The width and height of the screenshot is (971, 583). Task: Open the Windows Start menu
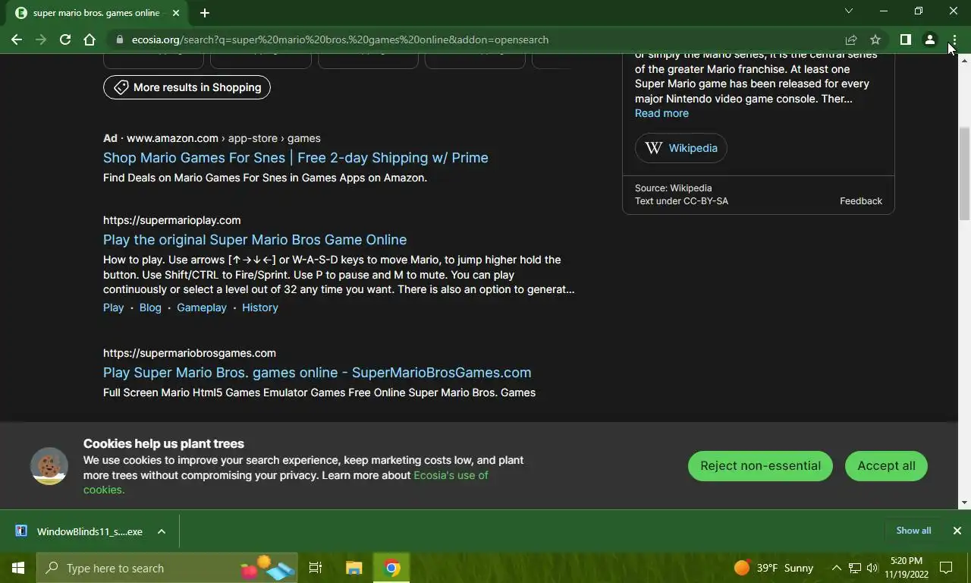[18, 568]
